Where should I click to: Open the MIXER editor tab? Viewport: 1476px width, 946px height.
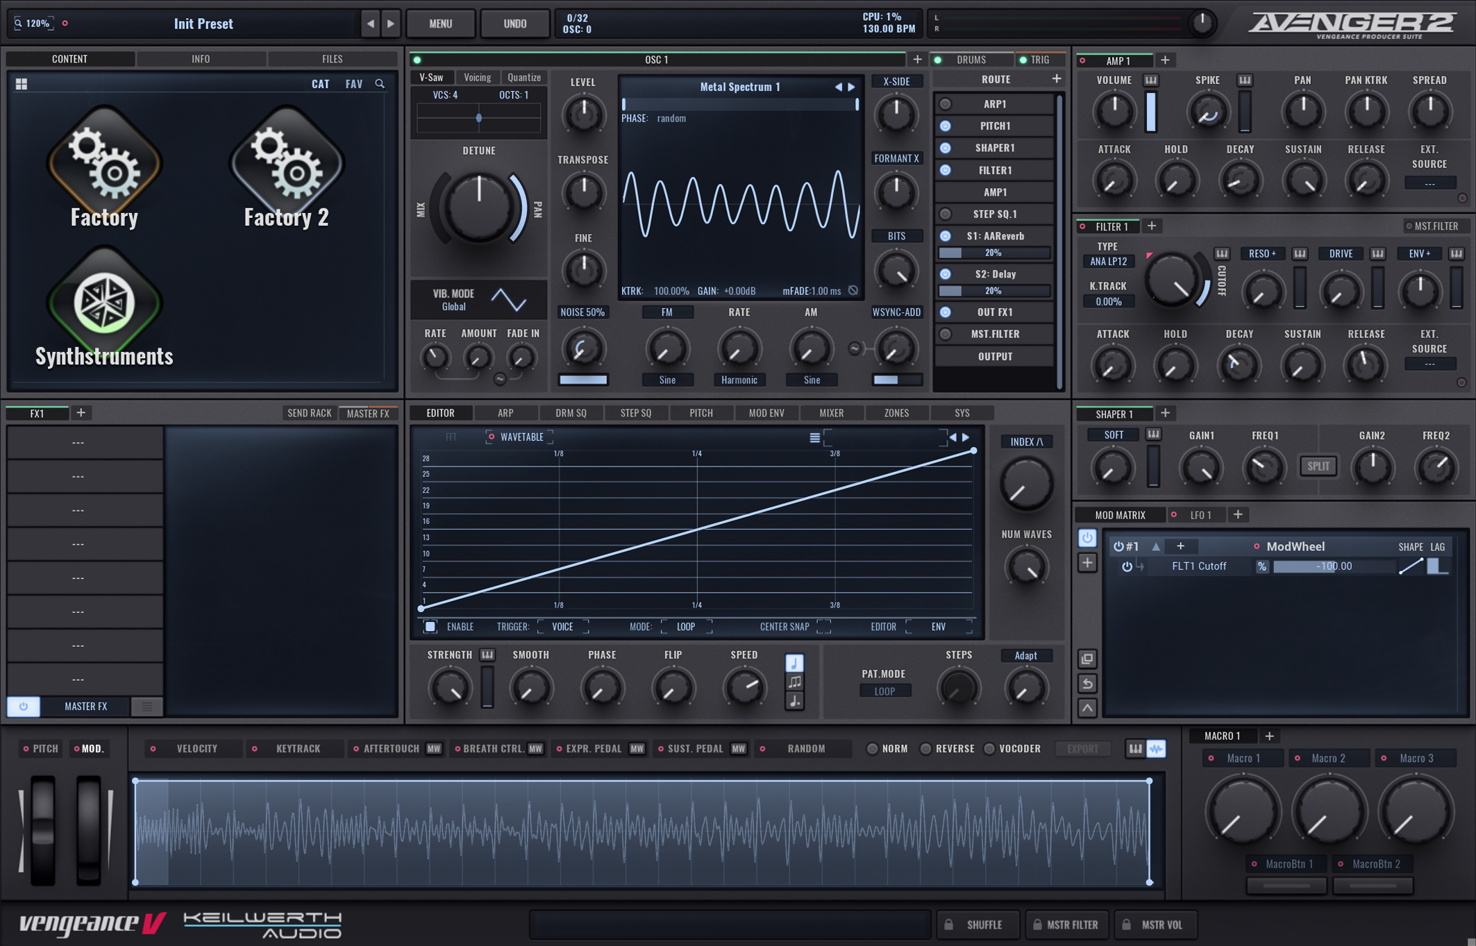[x=831, y=413]
